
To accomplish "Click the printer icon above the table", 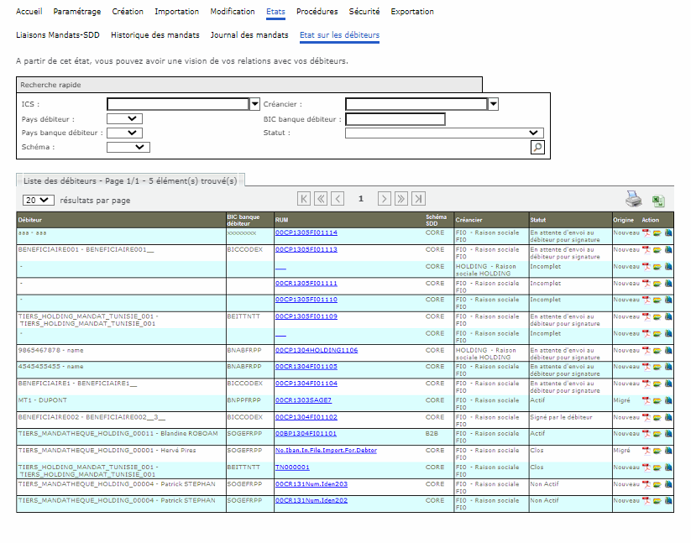I will [x=633, y=199].
